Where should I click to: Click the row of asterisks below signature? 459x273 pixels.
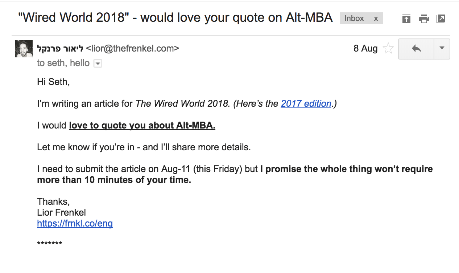click(50, 243)
